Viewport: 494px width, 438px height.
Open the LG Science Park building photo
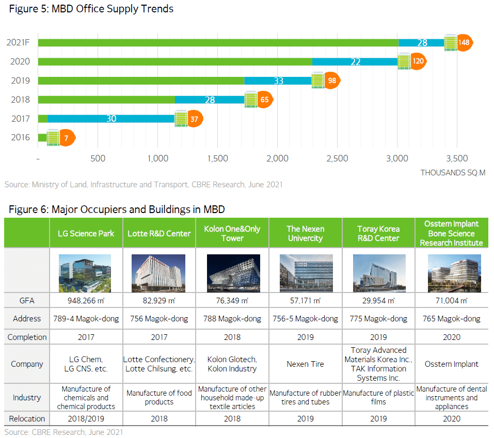(x=85, y=273)
